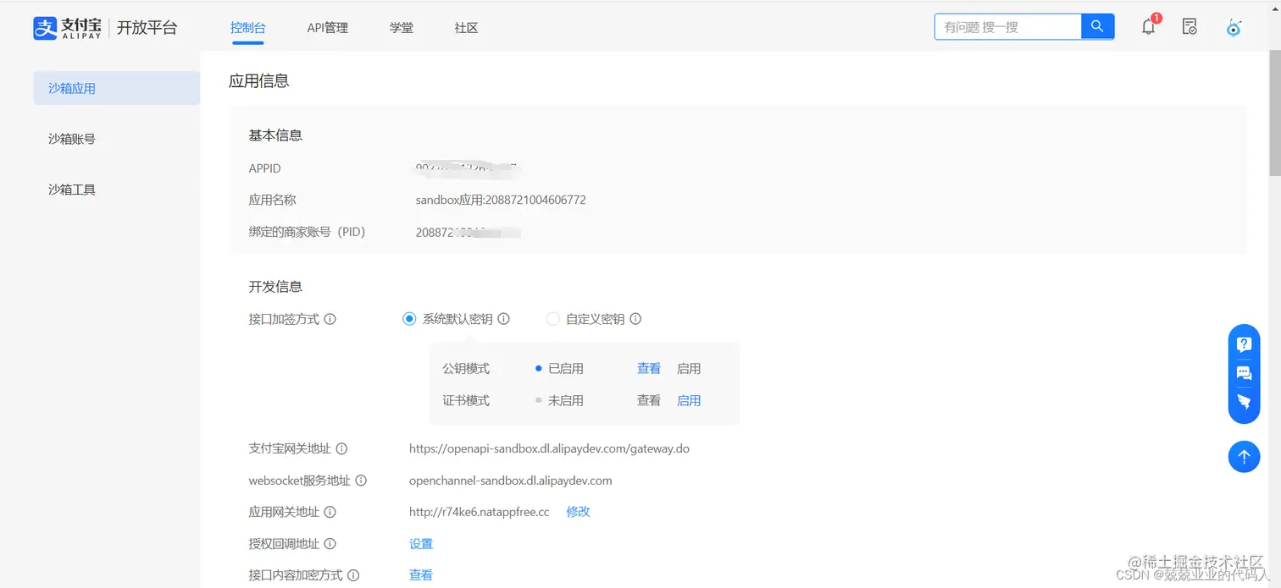The height and width of the screenshot is (588, 1281).
Task: Click the help question floating icon
Action: pos(1244,344)
